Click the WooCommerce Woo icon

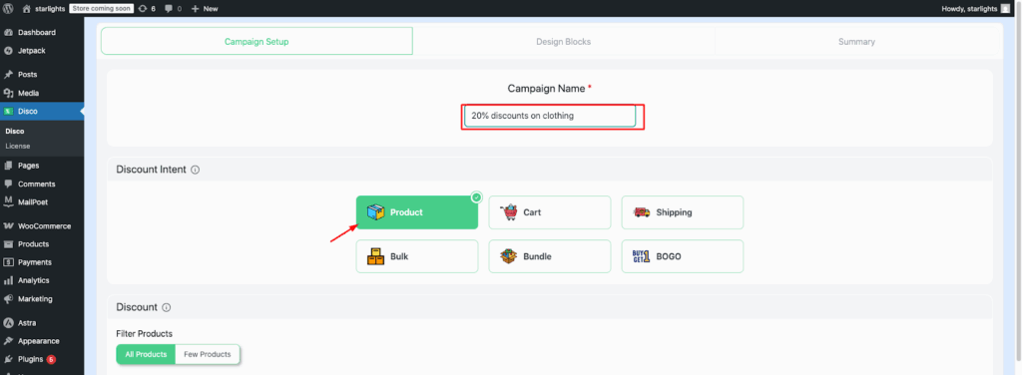pyautogui.click(x=8, y=226)
